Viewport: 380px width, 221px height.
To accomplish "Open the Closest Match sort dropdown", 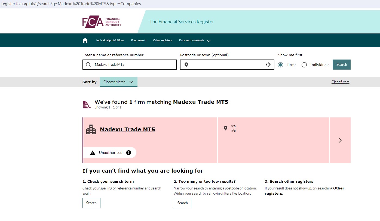I will point(119,82).
